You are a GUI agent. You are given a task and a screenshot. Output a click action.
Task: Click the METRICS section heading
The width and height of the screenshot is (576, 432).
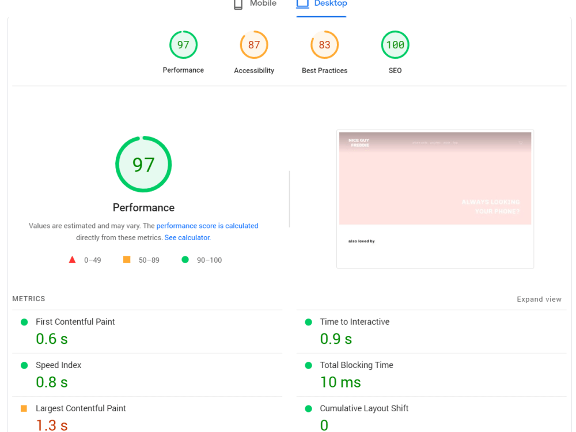click(x=29, y=298)
